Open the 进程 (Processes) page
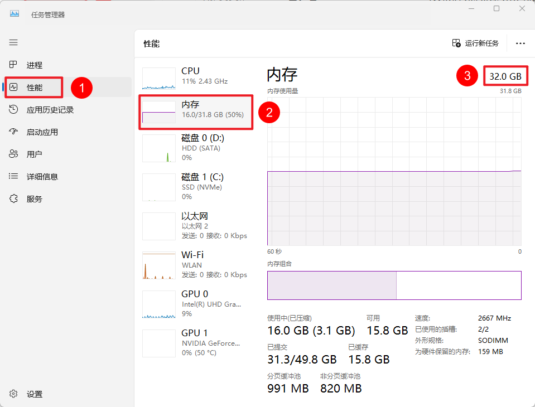Viewport: 535px width, 407px height. (x=68, y=65)
